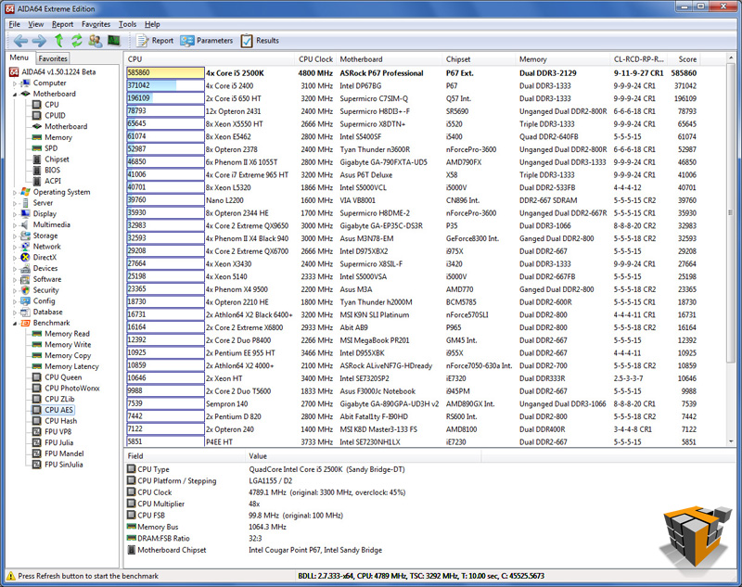Open the CPU ZLib benchmark
This screenshot has height=587, width=742.
(59, 399)
